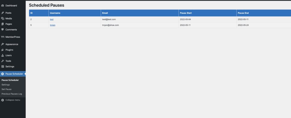
Task: Click the Posts pushpin icon
Action: pyautogui.click(x=3, y=13)
